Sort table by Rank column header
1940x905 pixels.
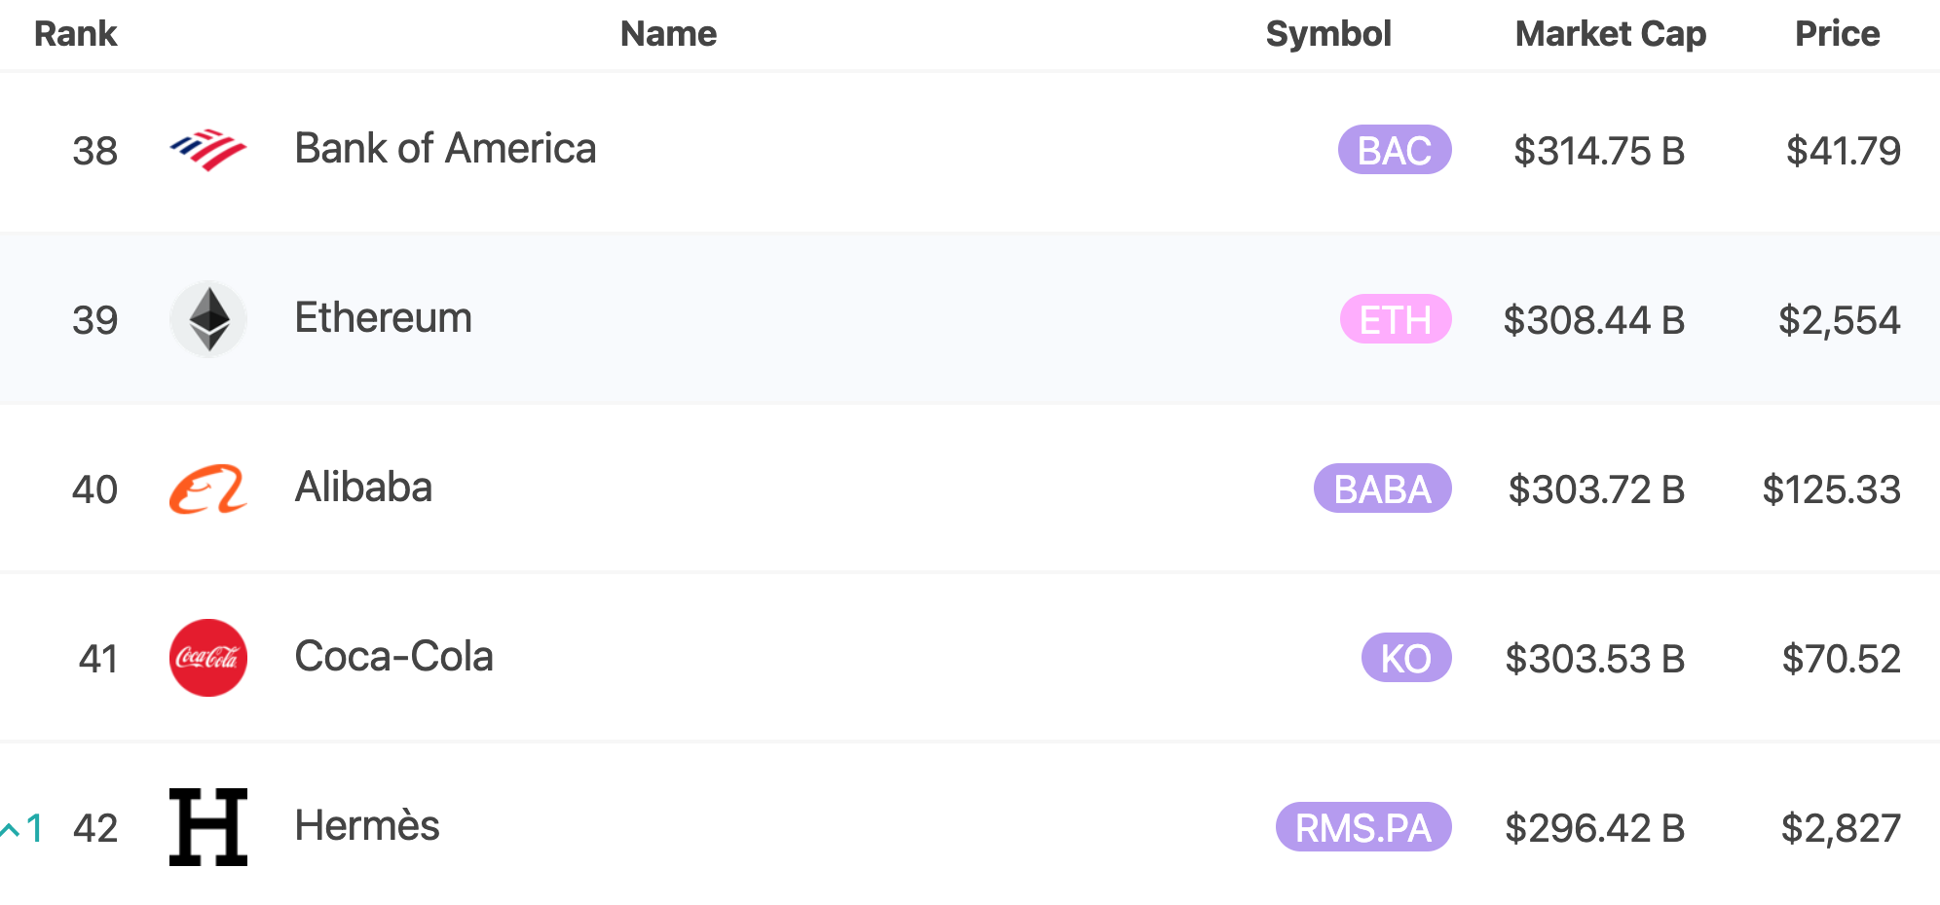75,34
